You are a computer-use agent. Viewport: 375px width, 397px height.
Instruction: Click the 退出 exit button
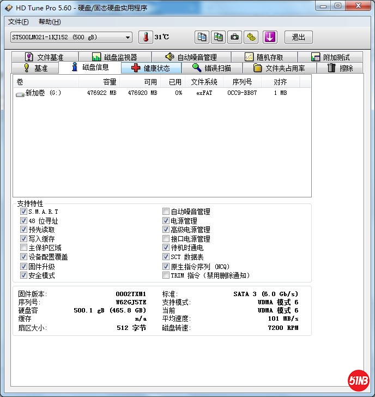(298, 37)
